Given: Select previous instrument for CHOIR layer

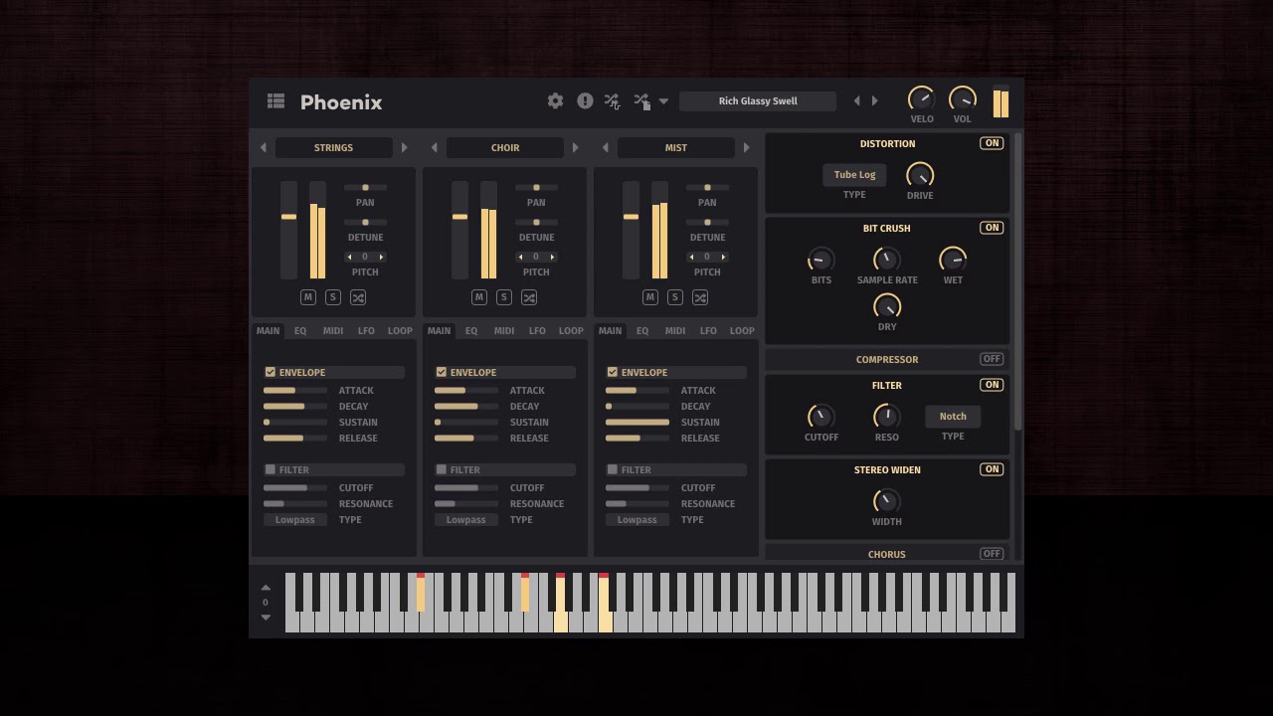Looking at the screenshot, I should [x=434, y=147].
